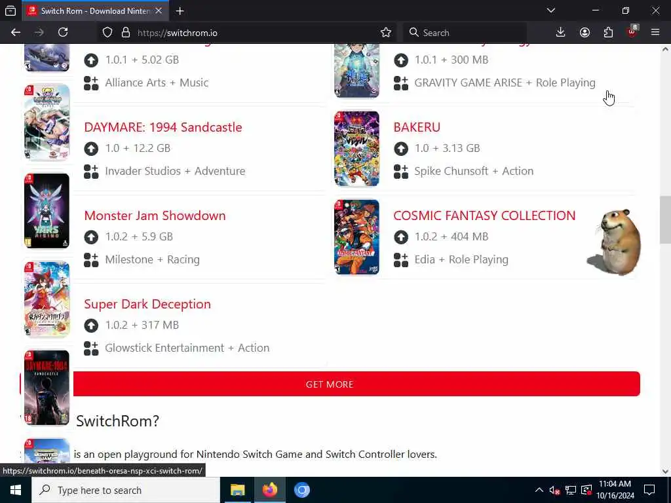Click the red GET MORE button

pos(330,384)
